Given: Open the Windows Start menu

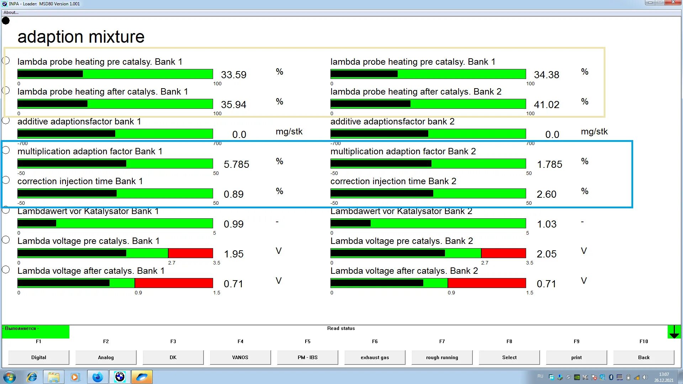Looking at the screenshot, I should (x=10, y=377).
